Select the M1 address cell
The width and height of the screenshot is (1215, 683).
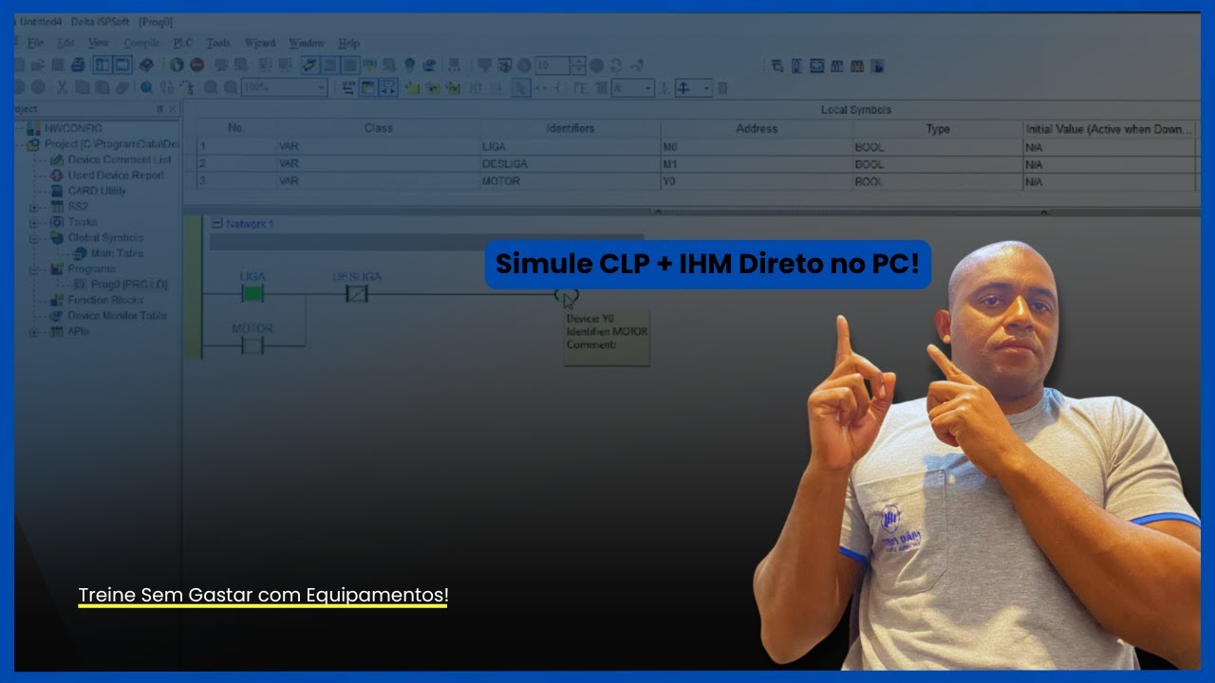[757, 164]
